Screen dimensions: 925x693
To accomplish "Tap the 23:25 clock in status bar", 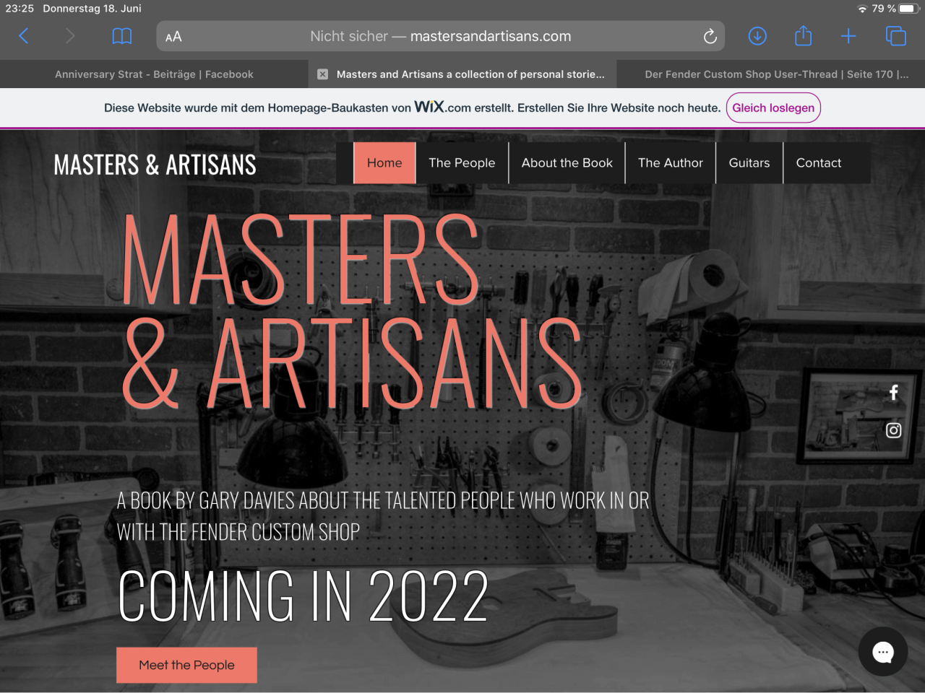I will (20, 9).
